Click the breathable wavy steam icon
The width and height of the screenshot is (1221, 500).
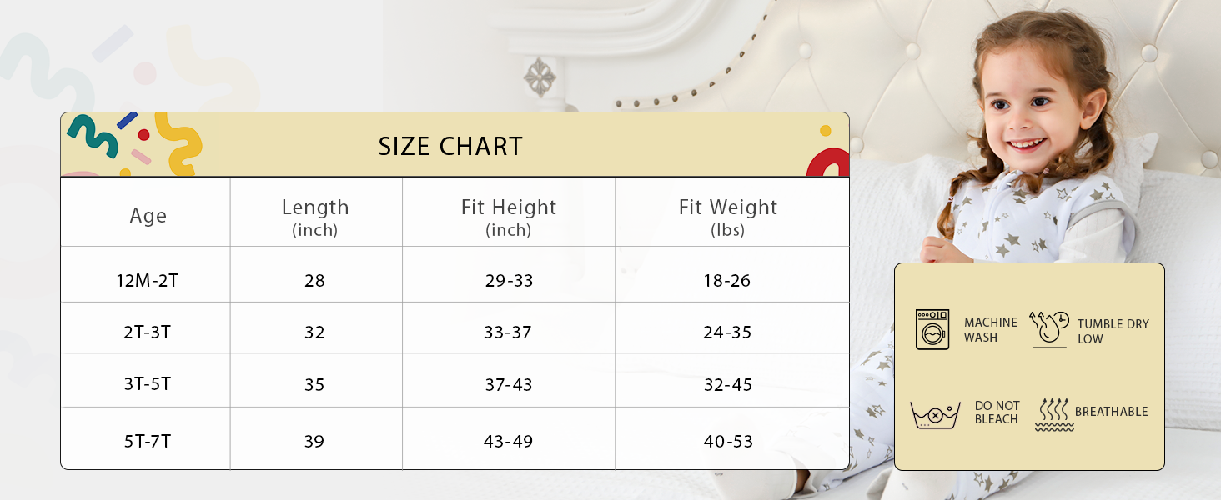click(x=1053, y=413)
